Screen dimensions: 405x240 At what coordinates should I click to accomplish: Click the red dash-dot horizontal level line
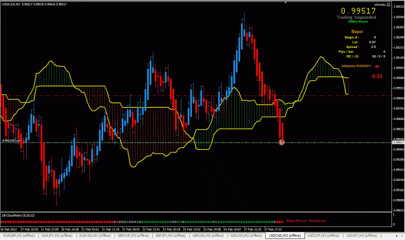[x=196, y=96]
